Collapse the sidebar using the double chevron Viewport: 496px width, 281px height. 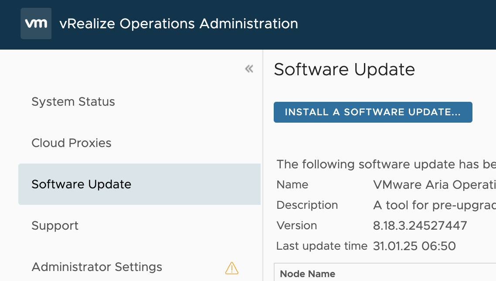click(x=248, y=68)
